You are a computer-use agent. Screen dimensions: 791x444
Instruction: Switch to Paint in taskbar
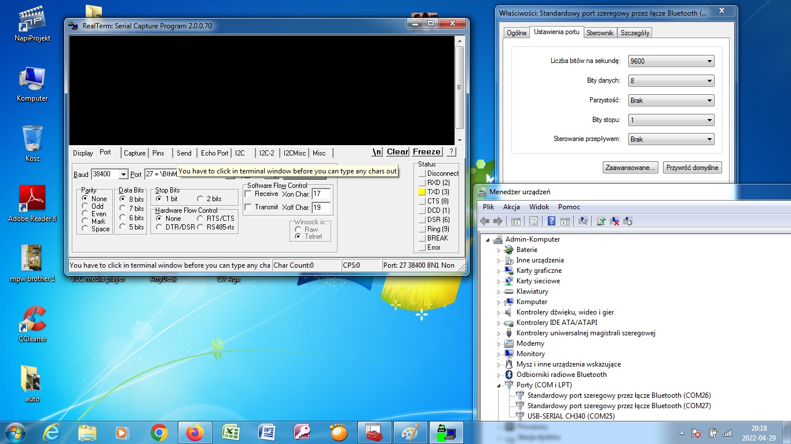(x=410, y=432)
